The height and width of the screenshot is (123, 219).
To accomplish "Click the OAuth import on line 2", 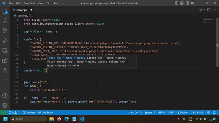I will pos(100,24).
